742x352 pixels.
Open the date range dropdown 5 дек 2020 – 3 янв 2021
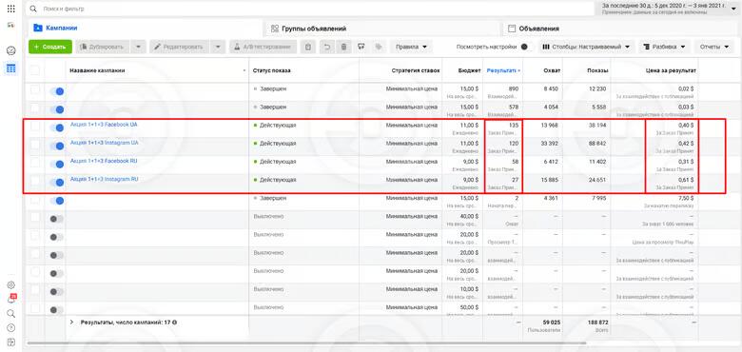click(x=668, y=9)
